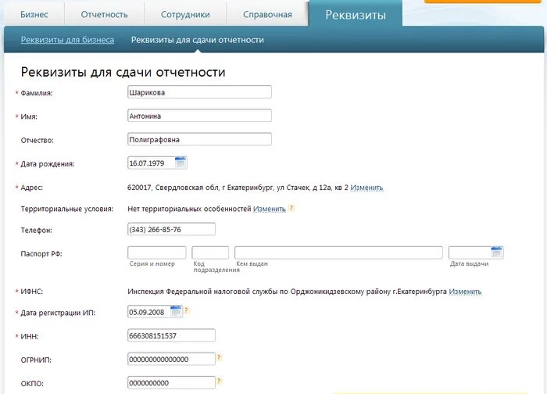Open the Отчетность tab
547x394 pixels.
coord(104,15)
